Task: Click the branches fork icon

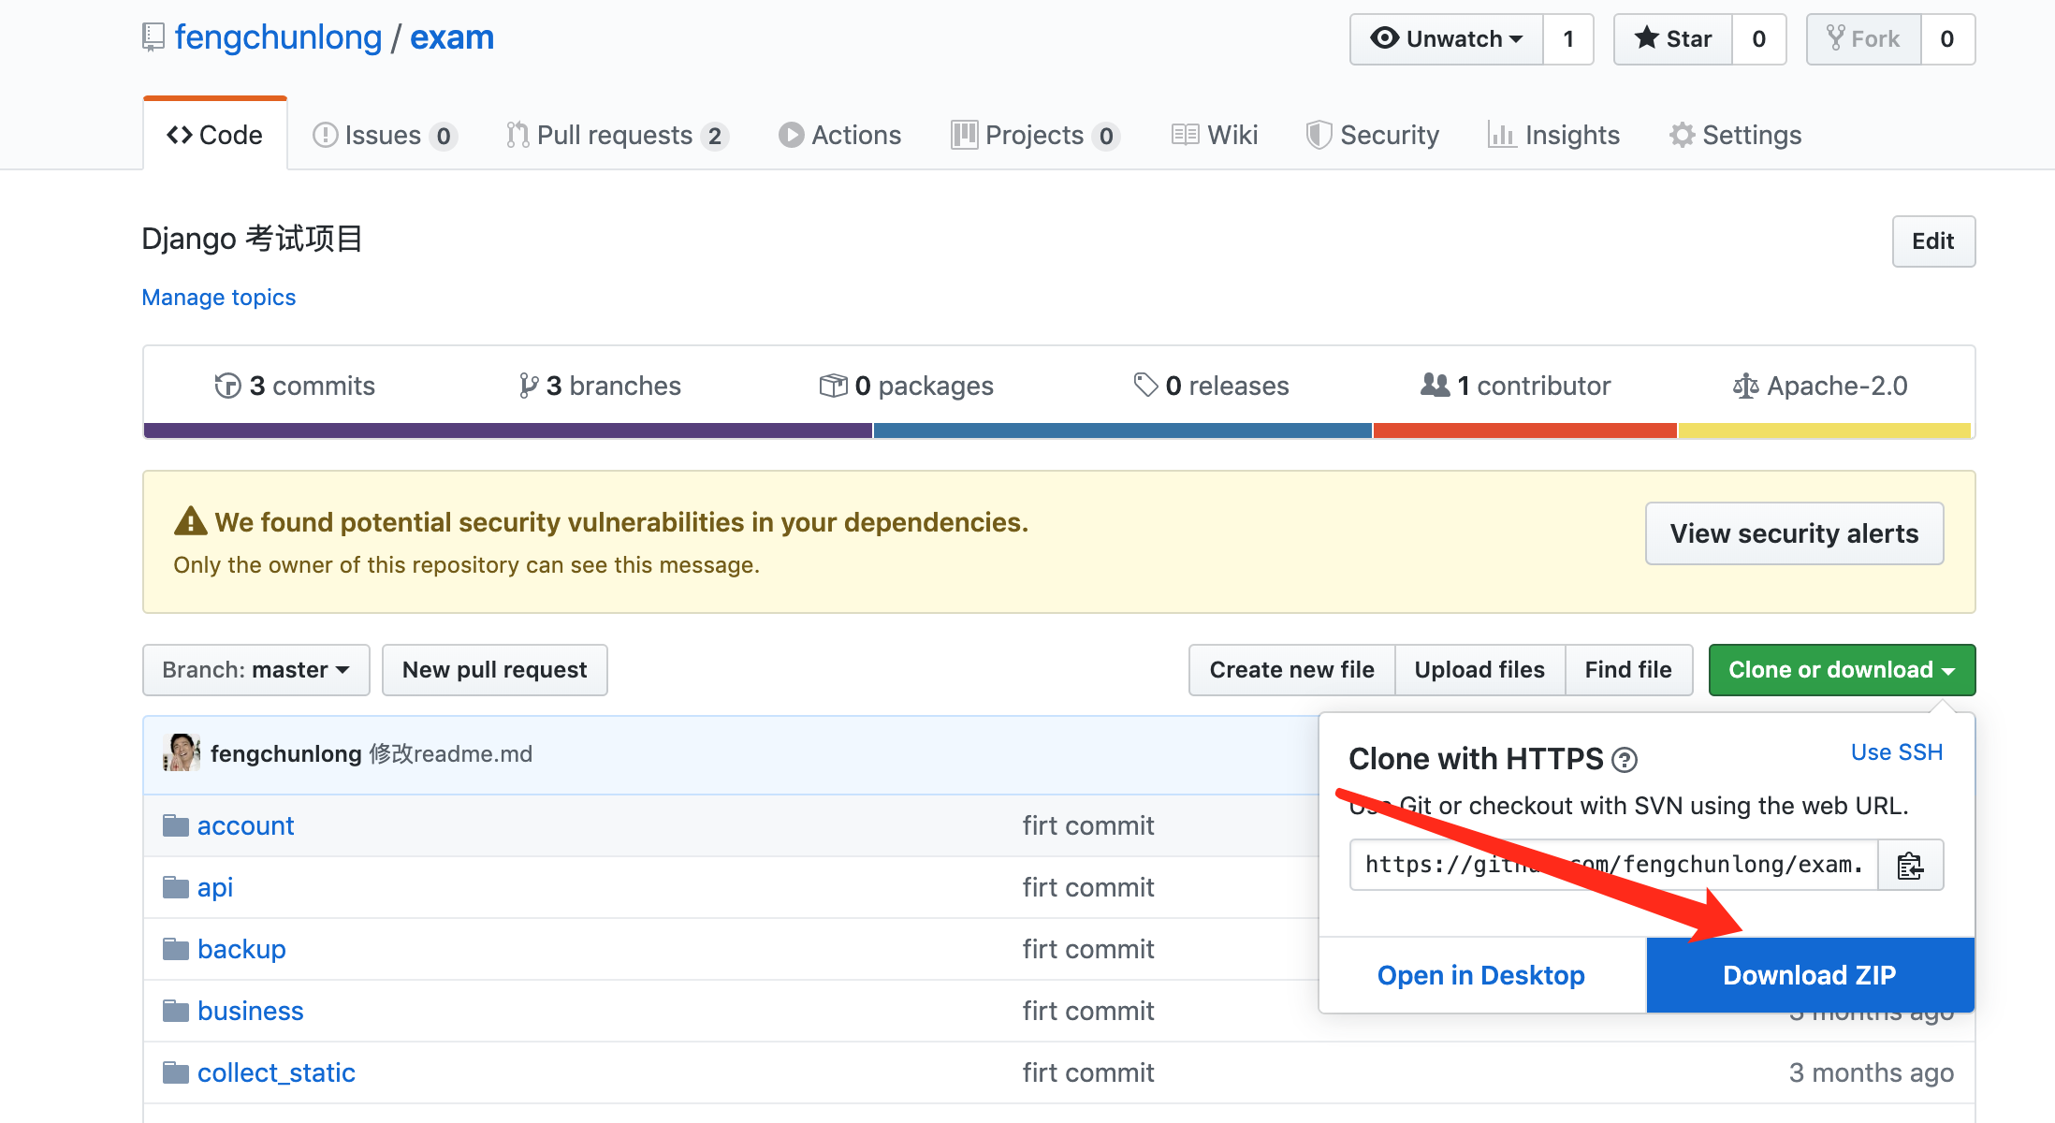Action: click(529, 386)
